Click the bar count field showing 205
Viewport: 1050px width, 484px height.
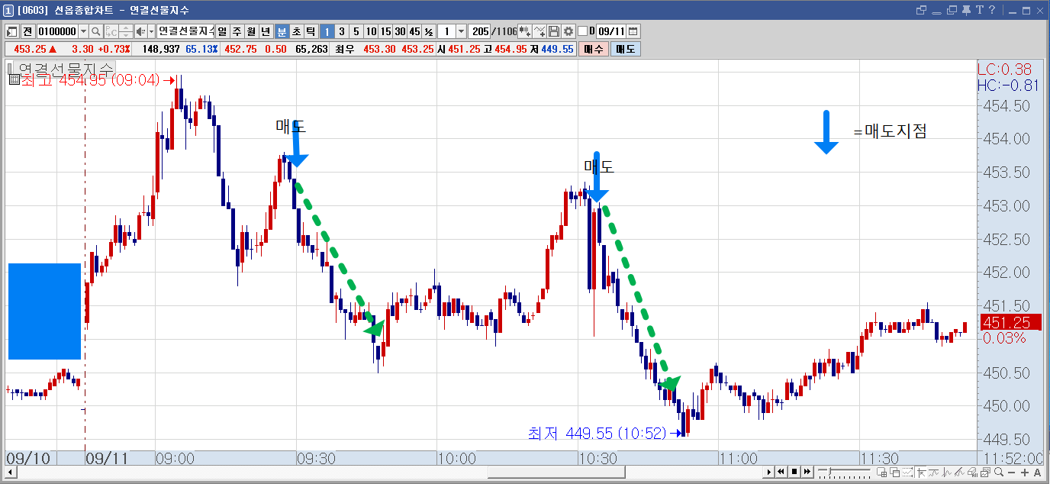pos(481,31)
